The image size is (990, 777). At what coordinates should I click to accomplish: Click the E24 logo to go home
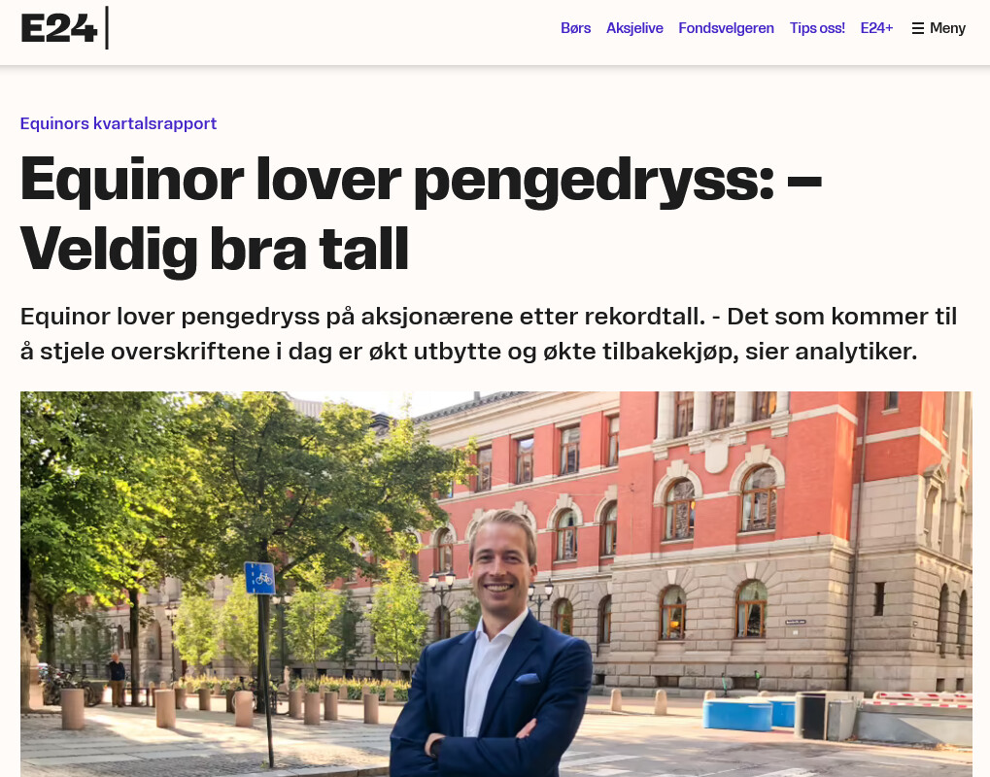(58, 28)
